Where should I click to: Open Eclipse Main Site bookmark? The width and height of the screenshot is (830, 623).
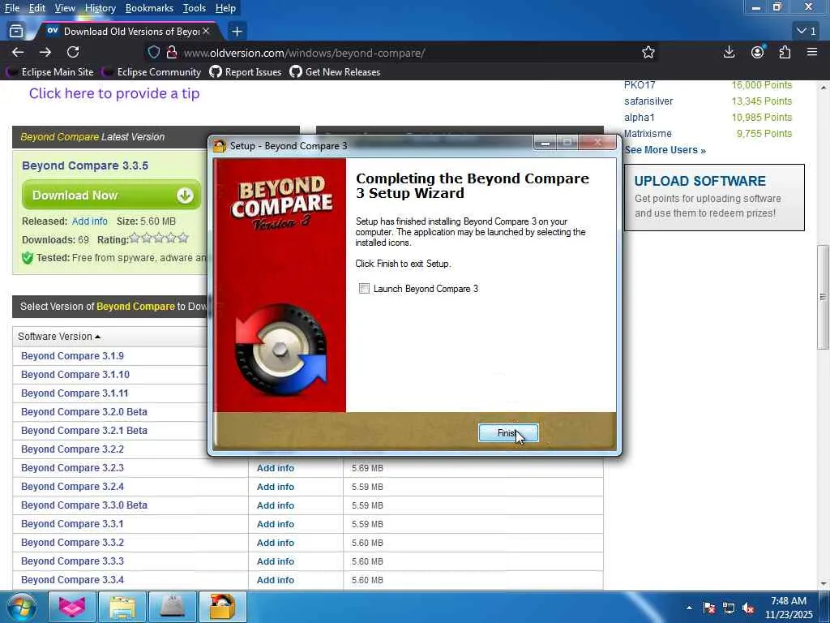[x=49, y=72]
